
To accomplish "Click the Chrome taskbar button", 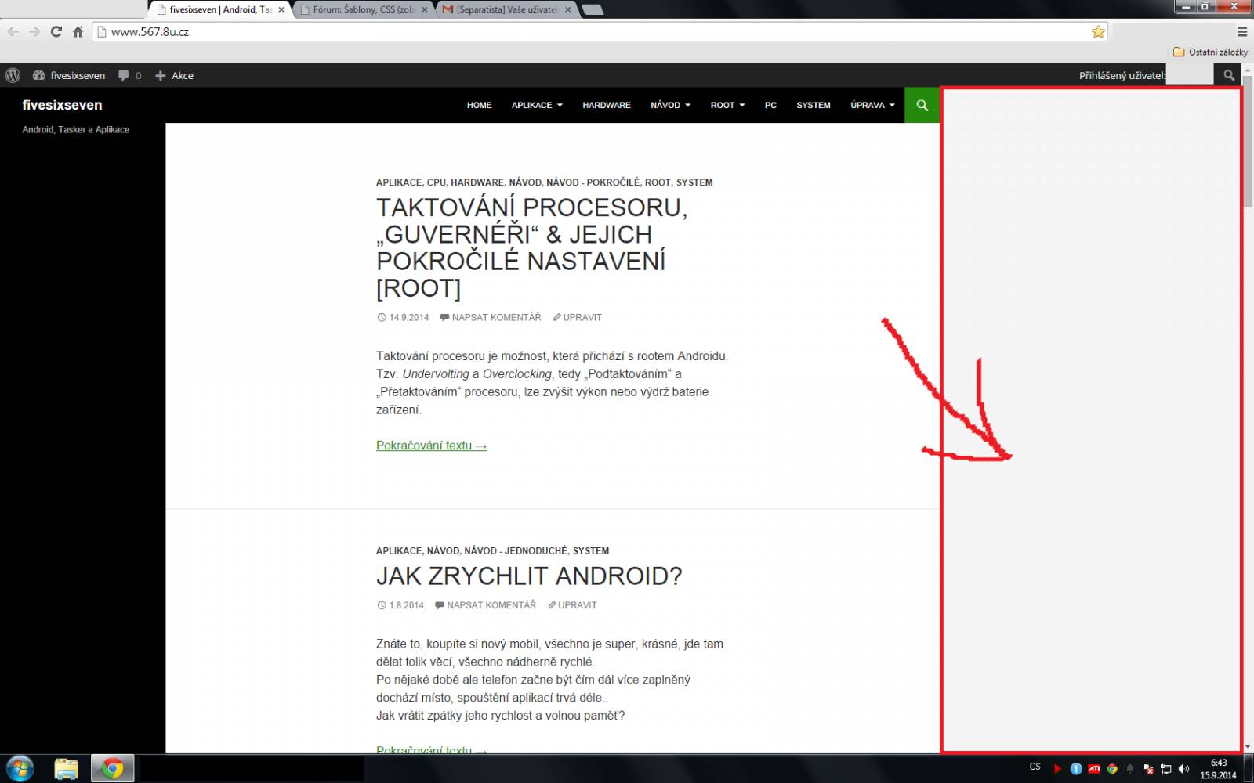I will [112, 769].
